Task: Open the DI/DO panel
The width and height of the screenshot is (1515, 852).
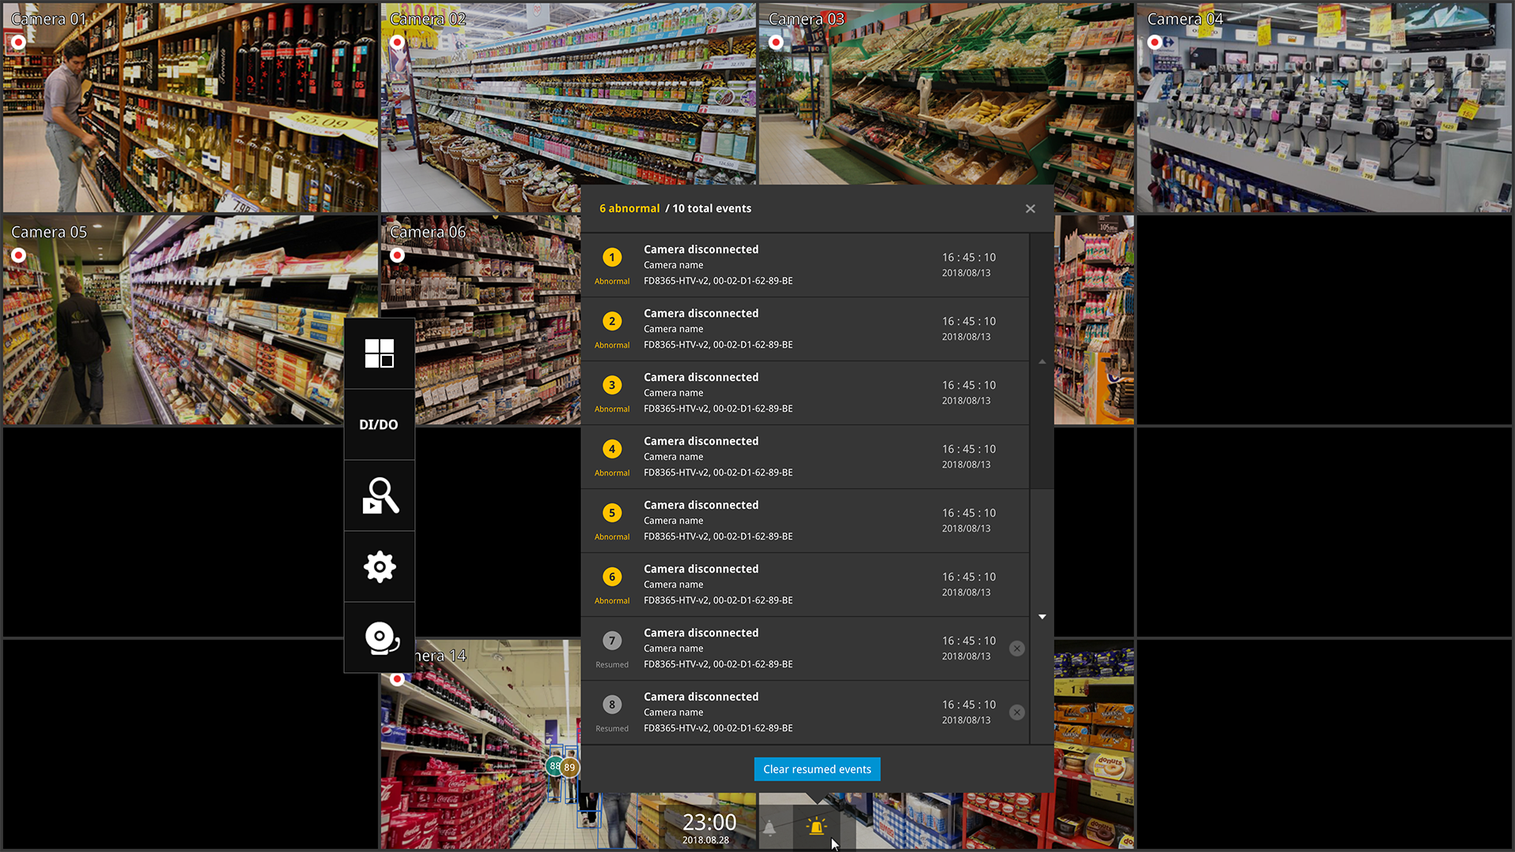Action: pos(379,424)
